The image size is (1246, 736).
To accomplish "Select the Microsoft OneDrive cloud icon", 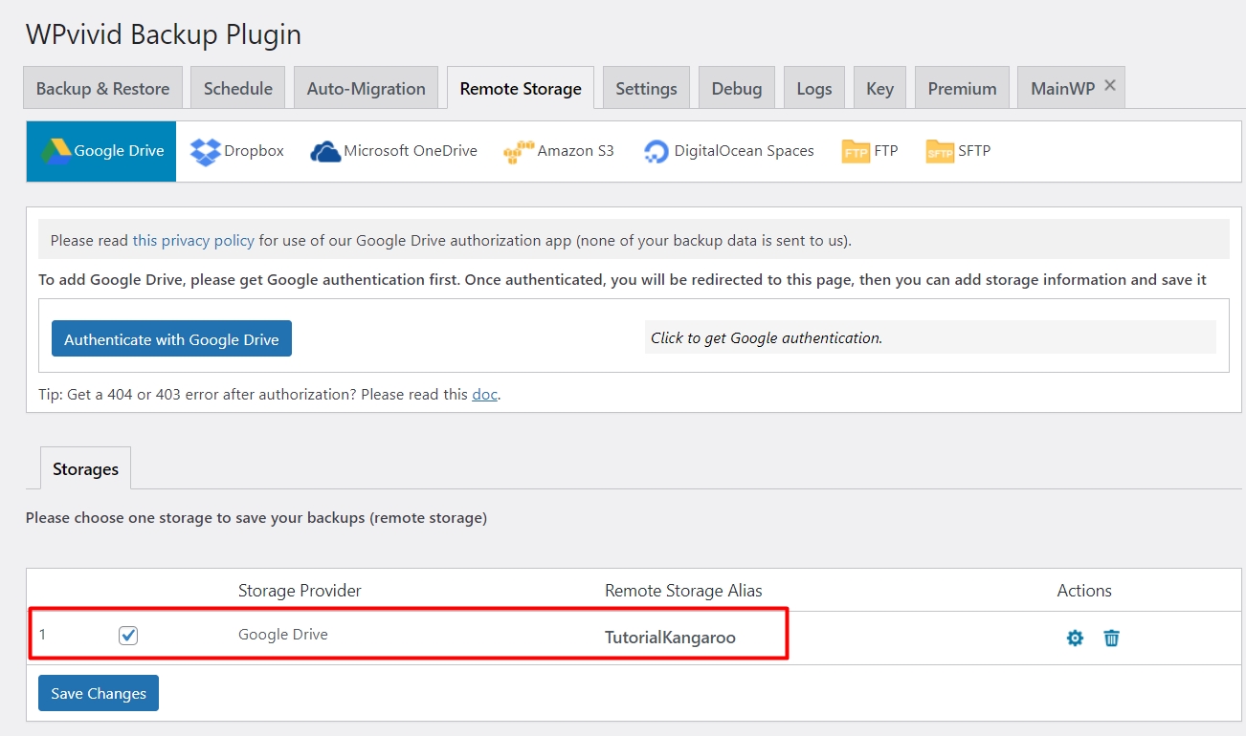I will point(325,151).
